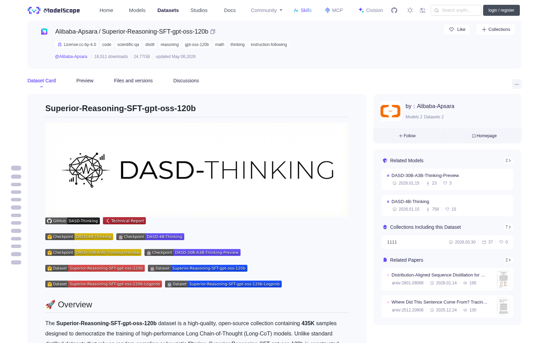Open the Models navigation item
549x343 pixels.
(x=137, y=10)
